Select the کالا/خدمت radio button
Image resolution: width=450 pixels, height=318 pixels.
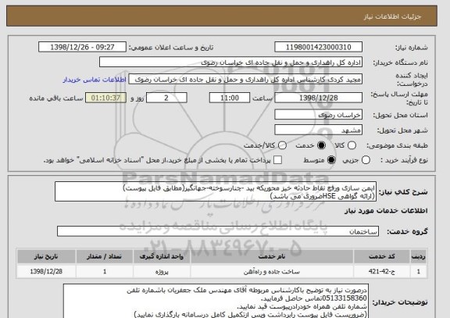coord(282,145)
